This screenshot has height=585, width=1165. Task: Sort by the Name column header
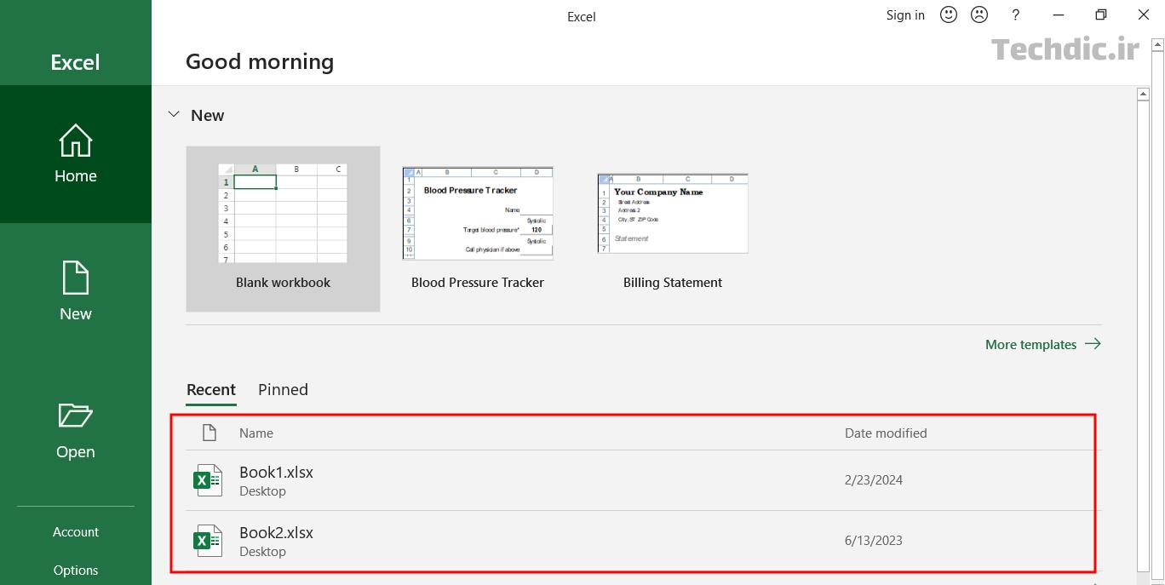(256, 433)
